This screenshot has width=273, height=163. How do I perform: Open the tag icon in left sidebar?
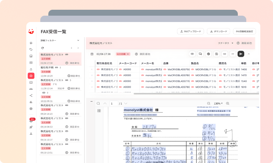point(31,50)
